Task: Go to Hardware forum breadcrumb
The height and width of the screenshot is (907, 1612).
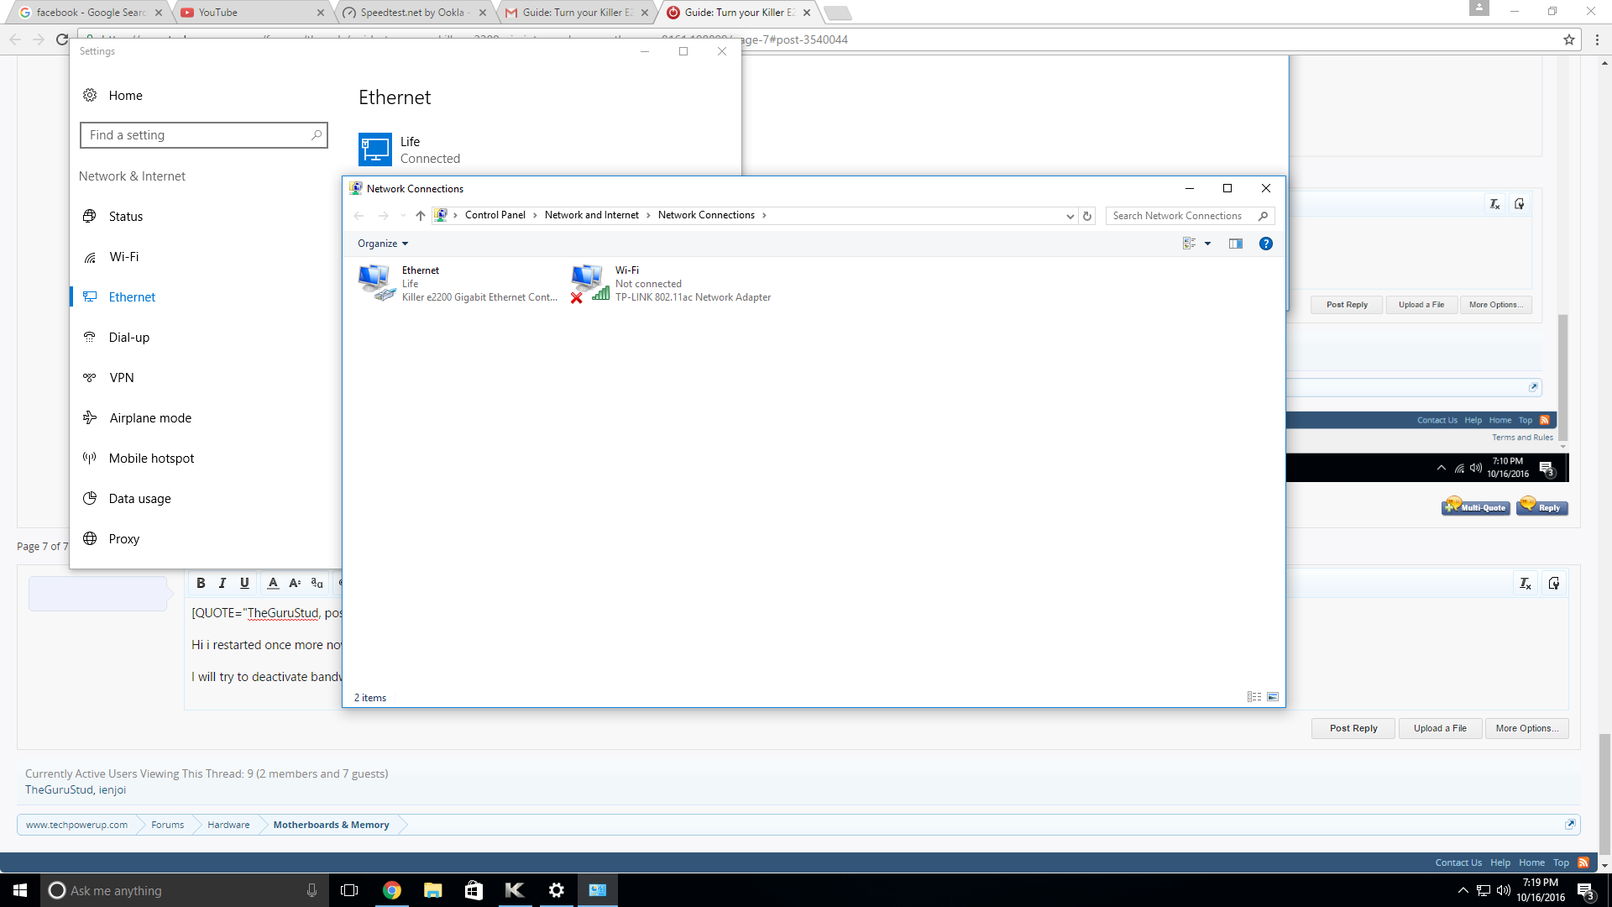Action: coord(228,825)
